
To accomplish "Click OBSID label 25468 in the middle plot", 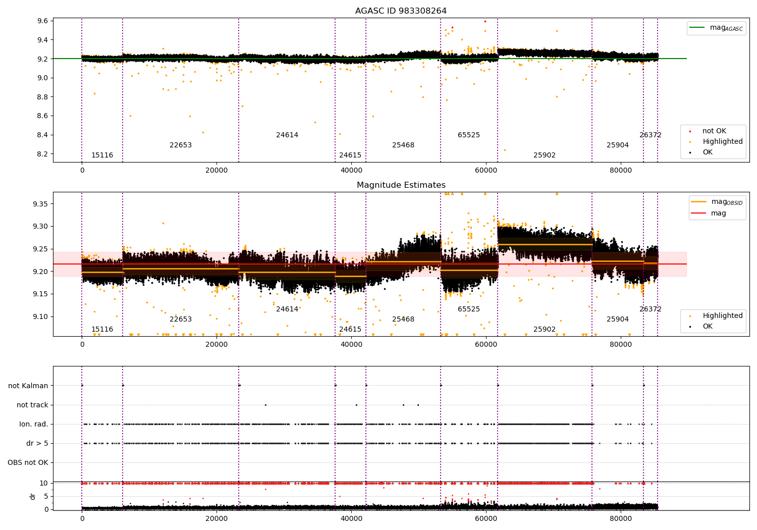I will 403,320.
